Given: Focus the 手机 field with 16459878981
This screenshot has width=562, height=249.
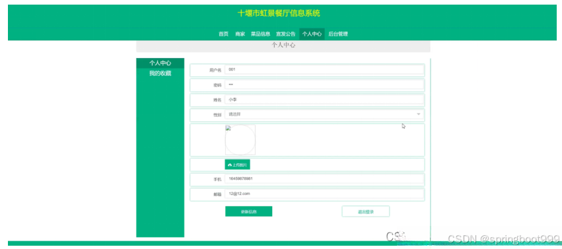Looking at the screenshot, I should coord(324,179).
